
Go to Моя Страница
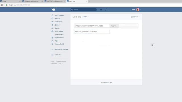[59, 15]
